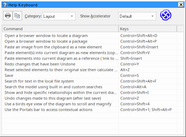The image size is (186, 137).
Task: Expand the Show Accelerator Default dropdown
Action: [137, 16]
